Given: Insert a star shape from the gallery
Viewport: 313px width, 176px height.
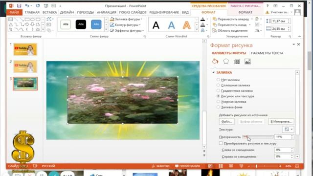Looking at the screenshot, I should tap(38, 29).
